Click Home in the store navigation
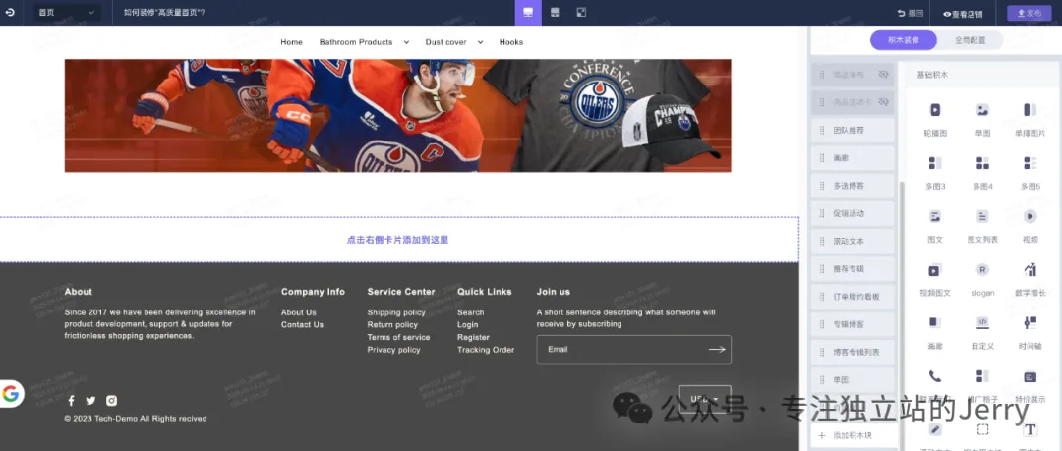The width and height of the screenshot is (1062, 451). pos(291,42)
